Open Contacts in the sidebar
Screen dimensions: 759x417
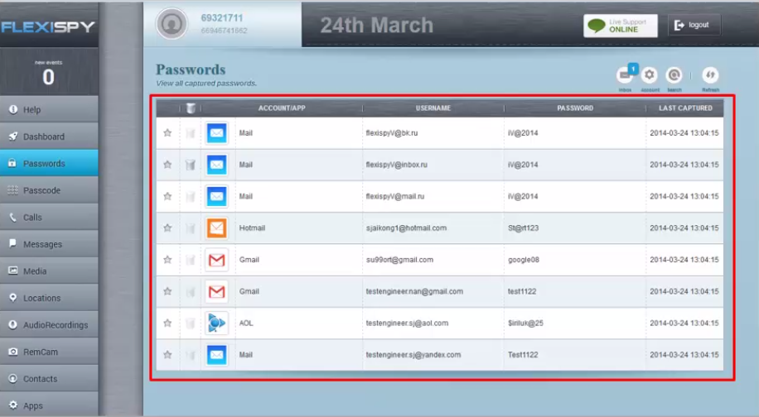point(49,379)
